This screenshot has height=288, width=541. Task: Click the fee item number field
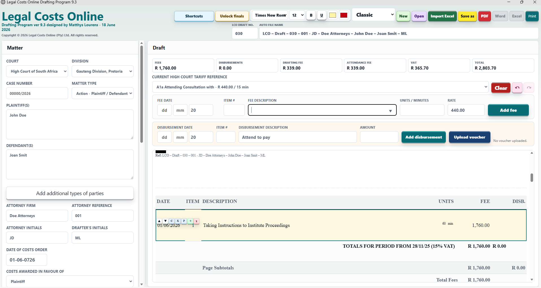pos(234,110)
